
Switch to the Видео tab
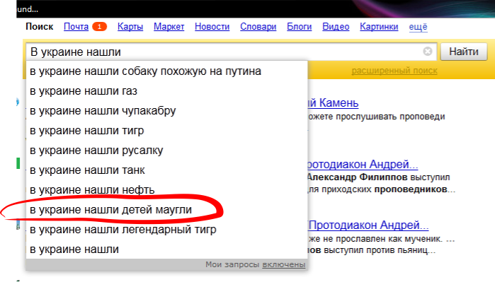click(336, 26)
